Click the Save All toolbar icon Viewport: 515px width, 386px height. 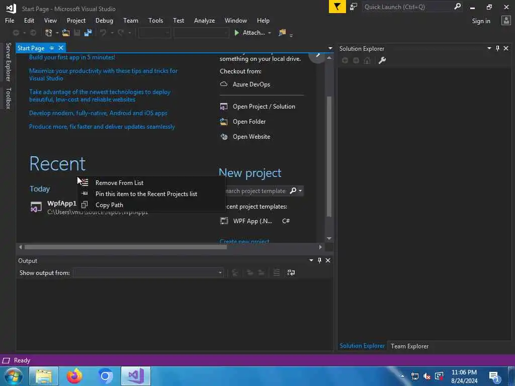click(x=88, y=33)
